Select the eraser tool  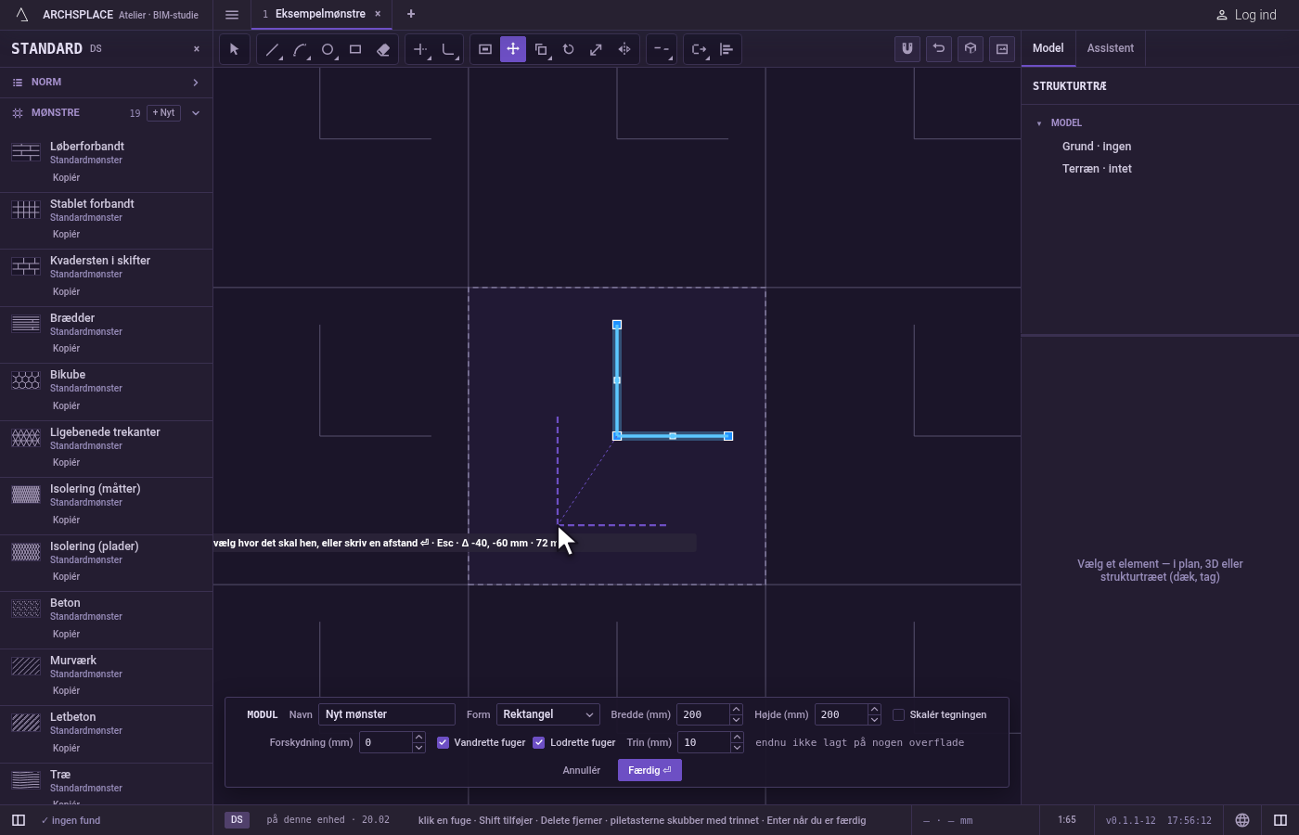click(x=383, y=49)
